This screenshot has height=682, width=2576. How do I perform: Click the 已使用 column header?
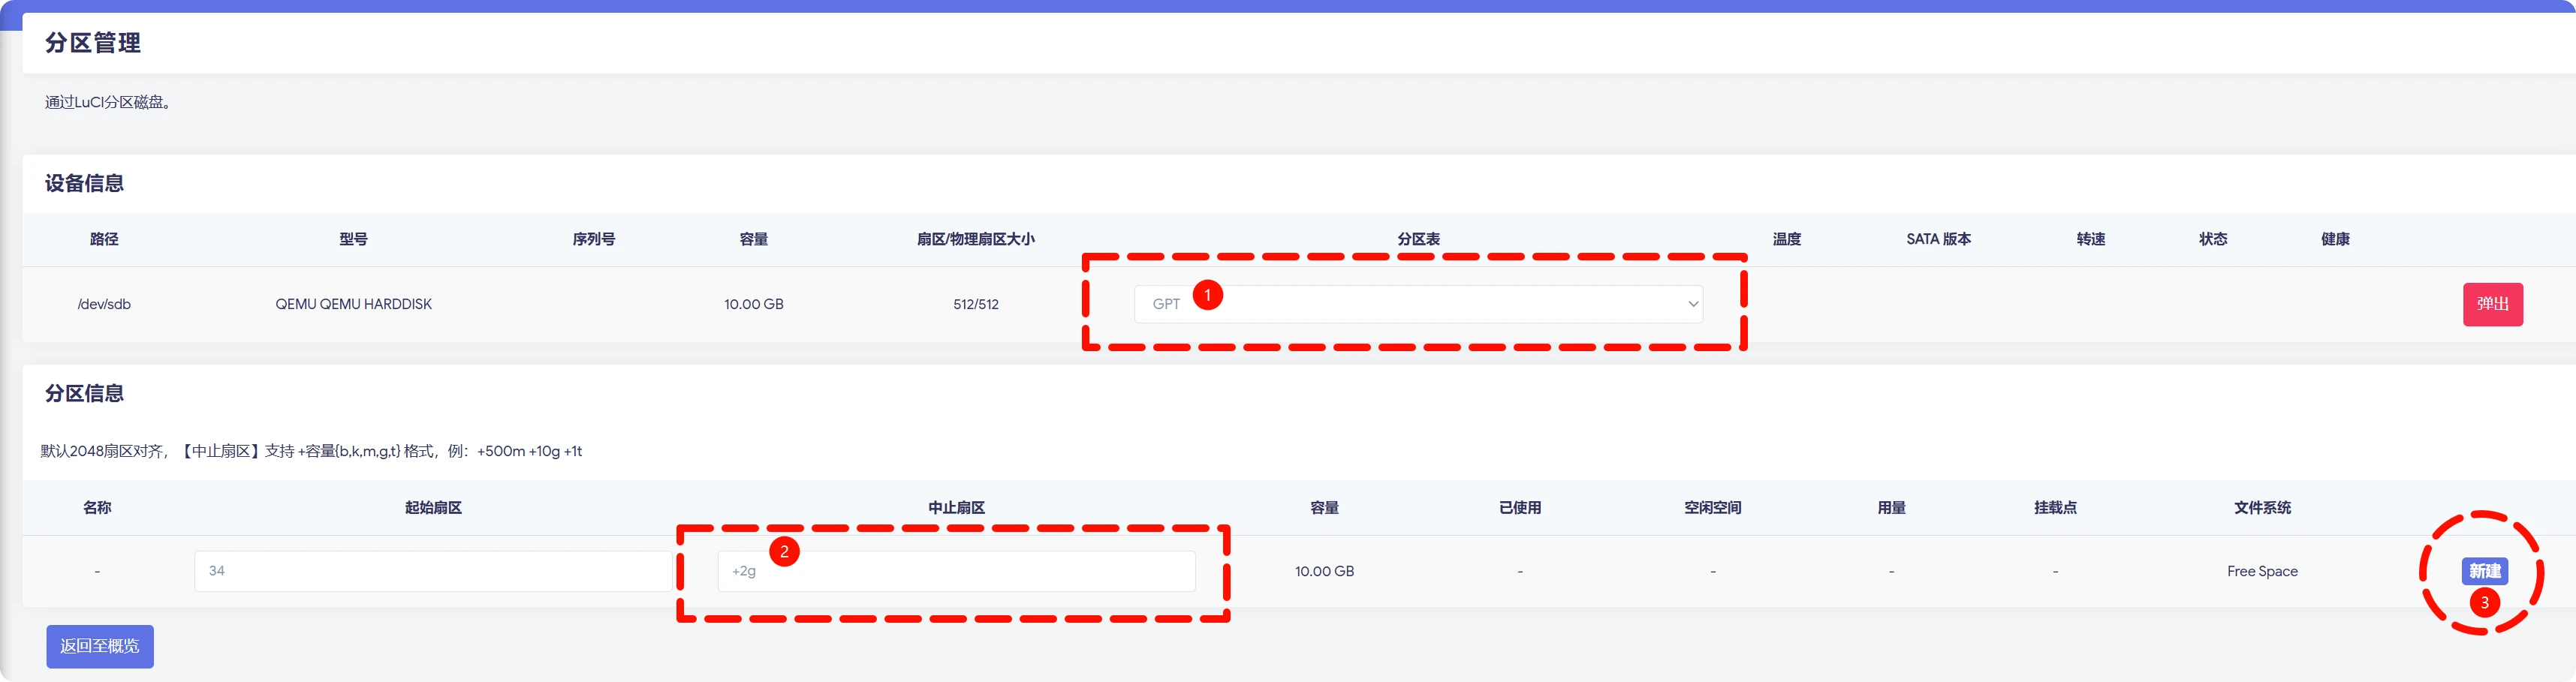click(x=1520, y=508)
